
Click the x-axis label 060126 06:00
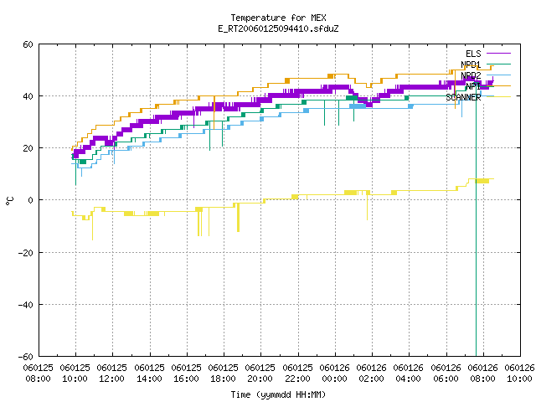point(446,374)
